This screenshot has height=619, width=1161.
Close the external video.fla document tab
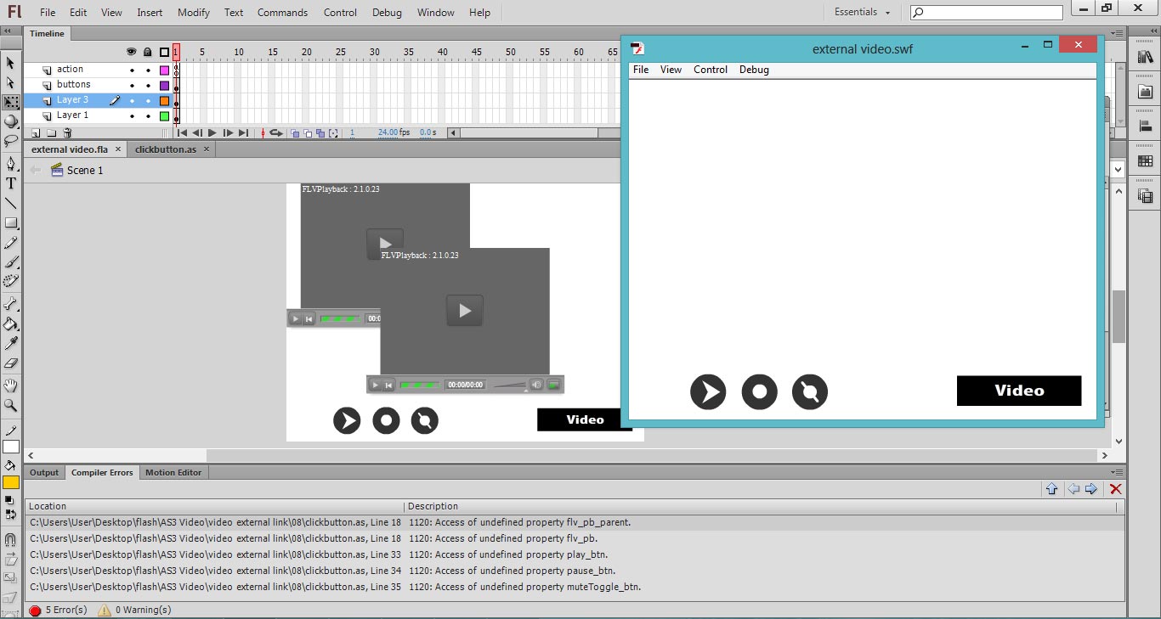pos(118,149)
